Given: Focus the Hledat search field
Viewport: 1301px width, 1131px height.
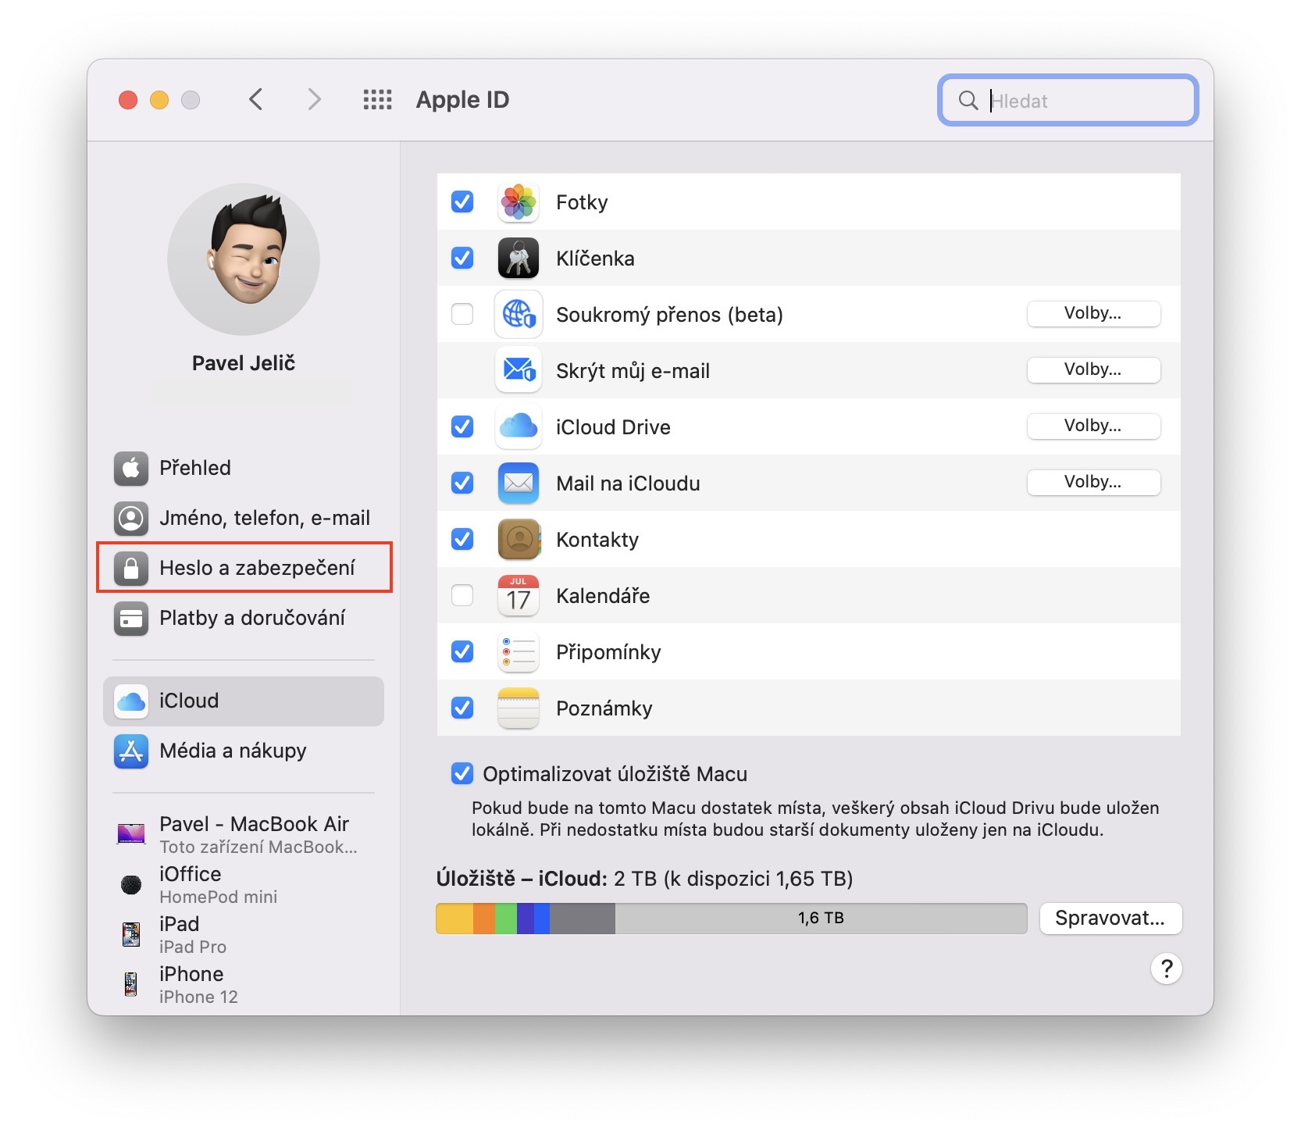Looking at the screenshot, I should pyautogui.click(x=1068, y=100).
